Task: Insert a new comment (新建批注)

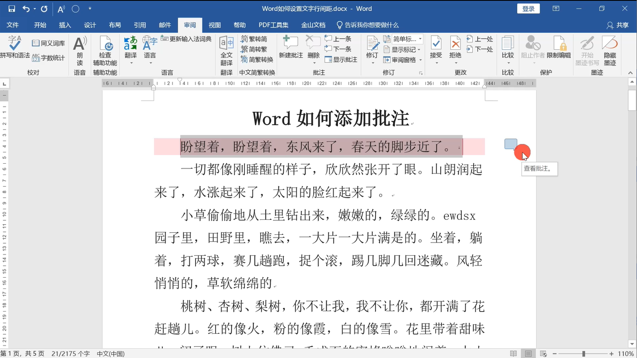Action: coord(291,47)
